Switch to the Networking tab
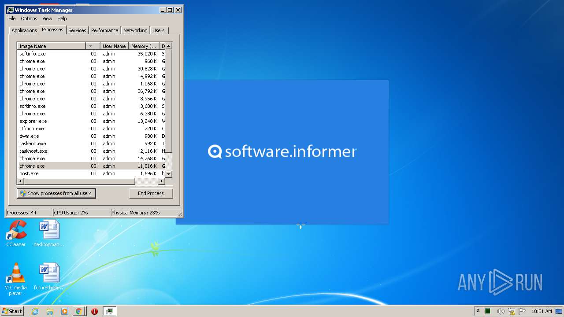The width and height of the screenshot is (564, 317). click(135, 30)
